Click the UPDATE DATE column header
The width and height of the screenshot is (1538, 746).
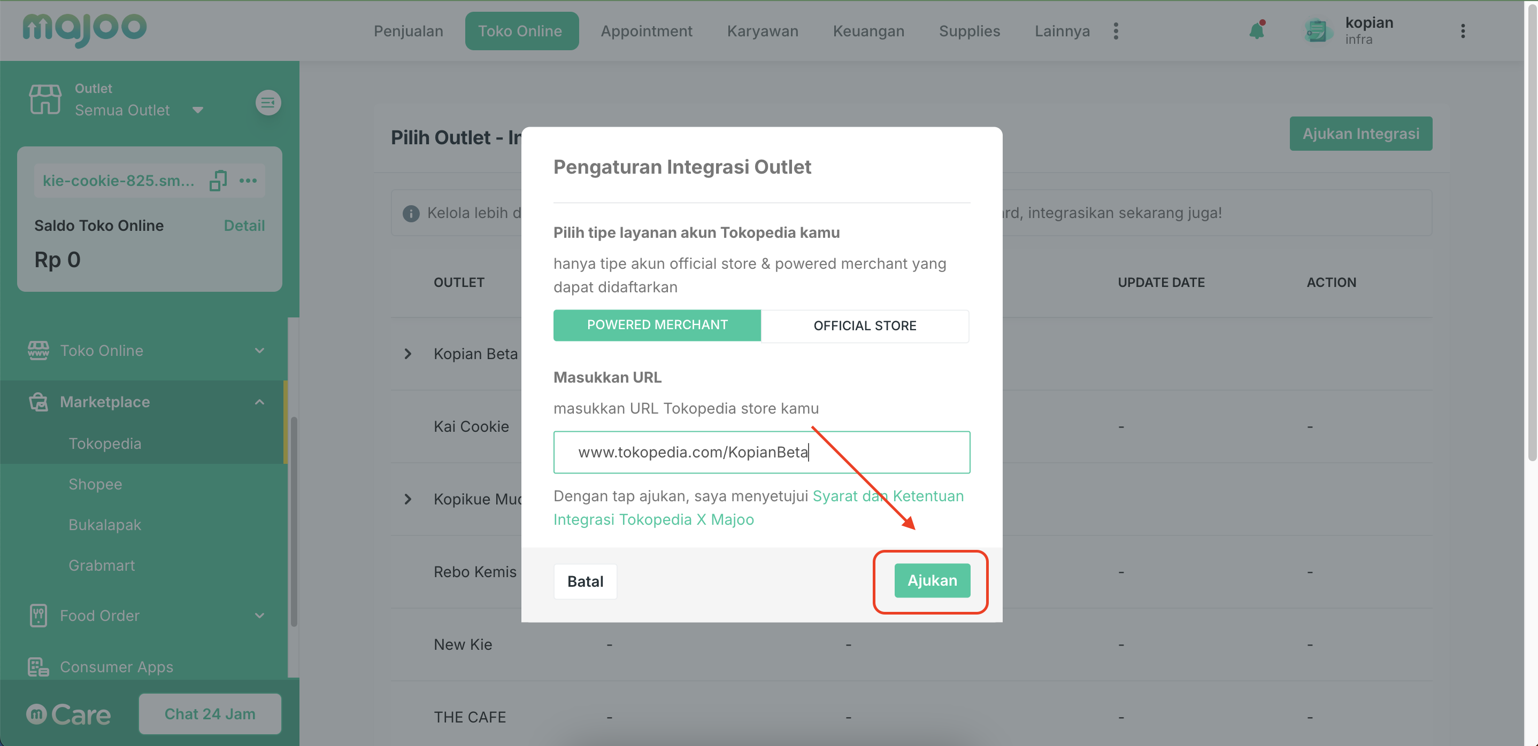coord(1160,282)
